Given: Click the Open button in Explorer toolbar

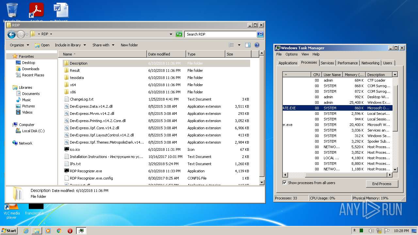Looking at the screenshot, I should coord(42,45).
